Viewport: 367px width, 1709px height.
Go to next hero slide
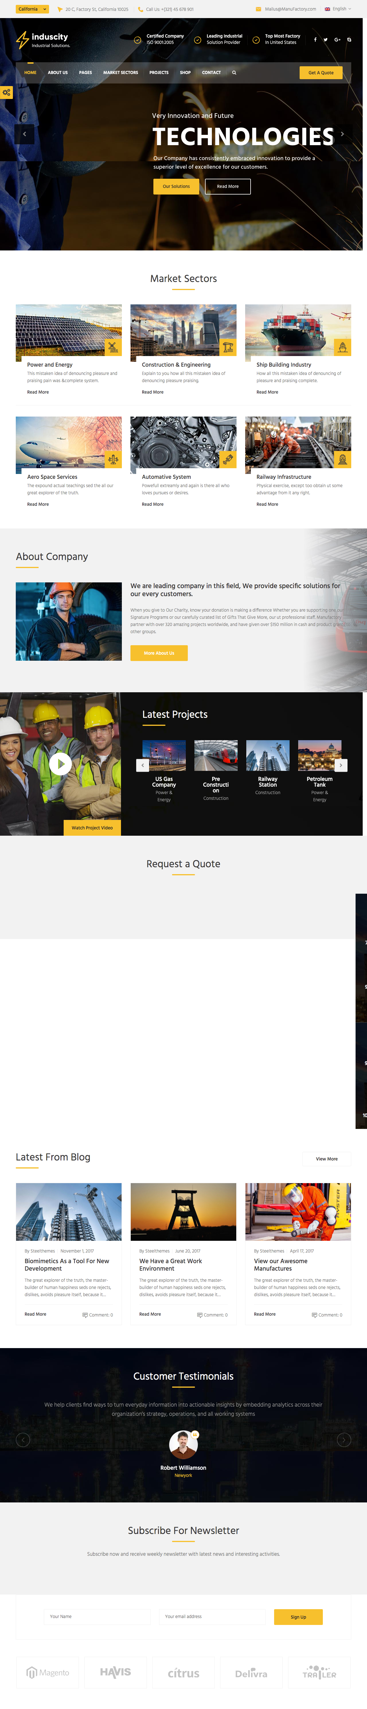click(x=343, y=134)
